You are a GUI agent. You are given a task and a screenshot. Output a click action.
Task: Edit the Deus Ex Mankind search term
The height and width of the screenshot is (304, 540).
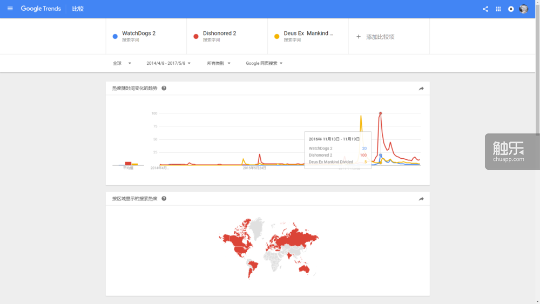[x=308, y=33]
